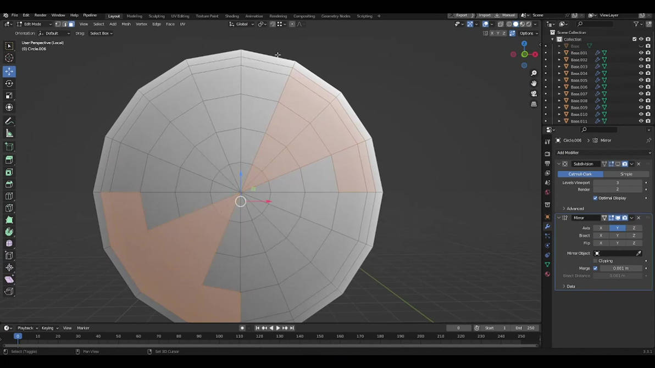Enable Mirror Axis X button
The height and width of the screenshot is (368, 655).
point(601,228)
